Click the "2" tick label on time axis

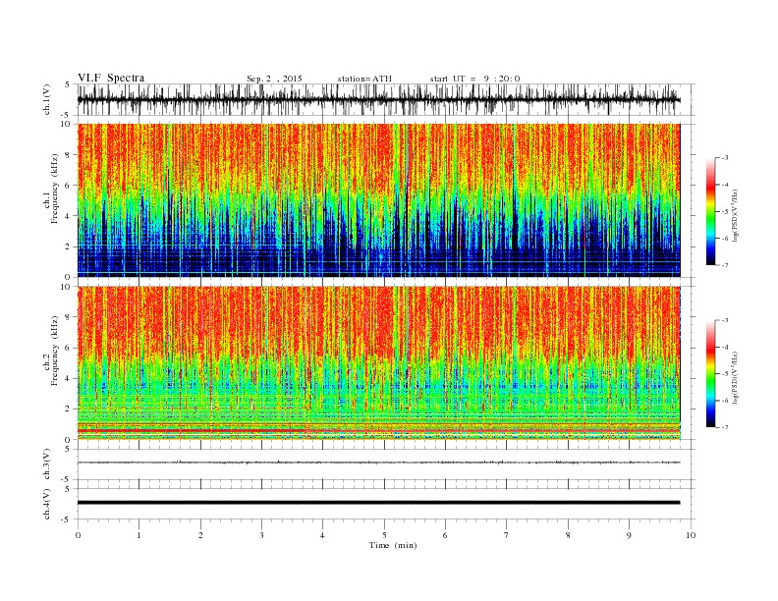click(200, 535)
